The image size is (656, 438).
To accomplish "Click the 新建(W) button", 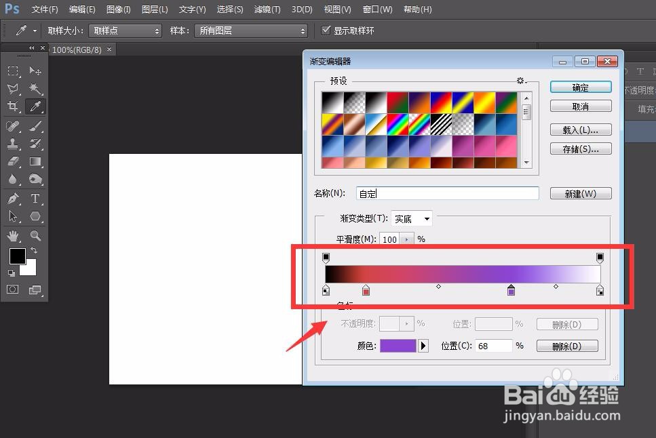I will 581,193.
